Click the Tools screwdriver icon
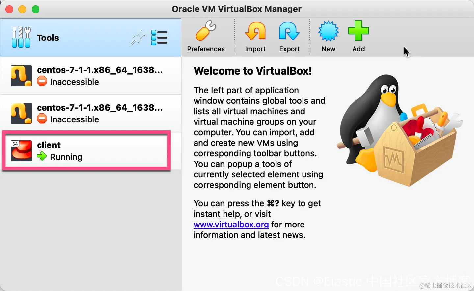This screenshot has height=291, width=474. click(21, 38)
